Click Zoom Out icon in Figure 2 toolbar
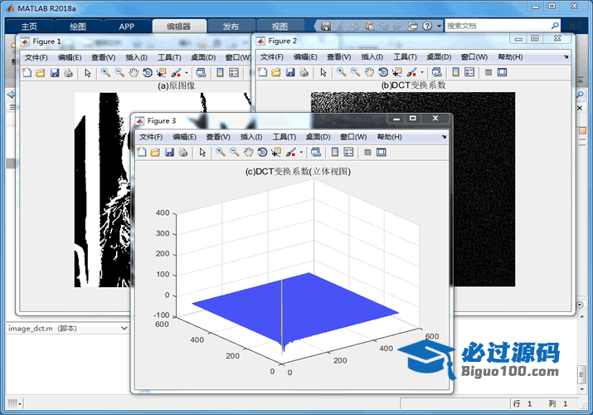The height and width of the screenshot is (415, 593). pyautogui.click(x=354, y=72)
